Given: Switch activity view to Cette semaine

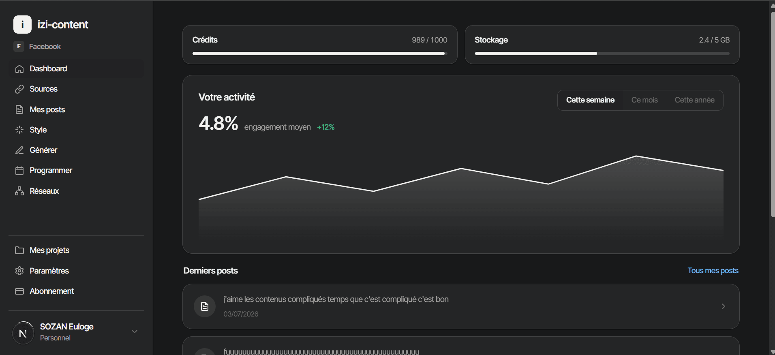Looking at the screenshot, I should 590,100.
